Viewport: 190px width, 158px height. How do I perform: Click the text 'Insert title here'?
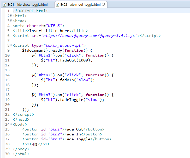49,31
